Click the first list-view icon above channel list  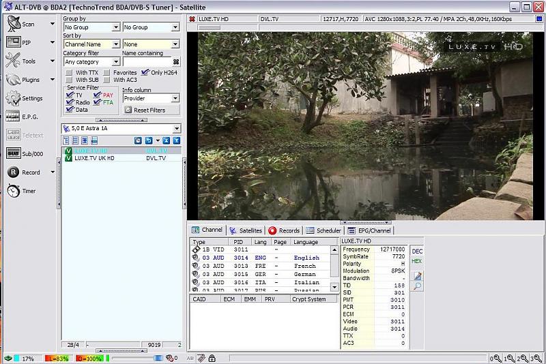click(x=66, y=140)
